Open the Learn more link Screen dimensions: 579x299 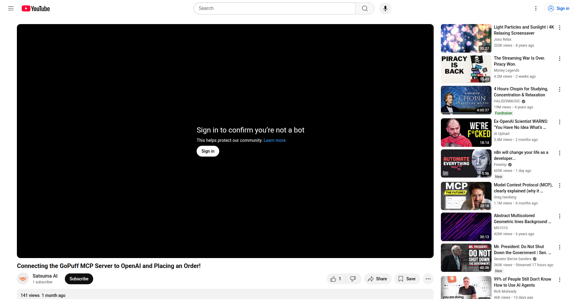274,140
